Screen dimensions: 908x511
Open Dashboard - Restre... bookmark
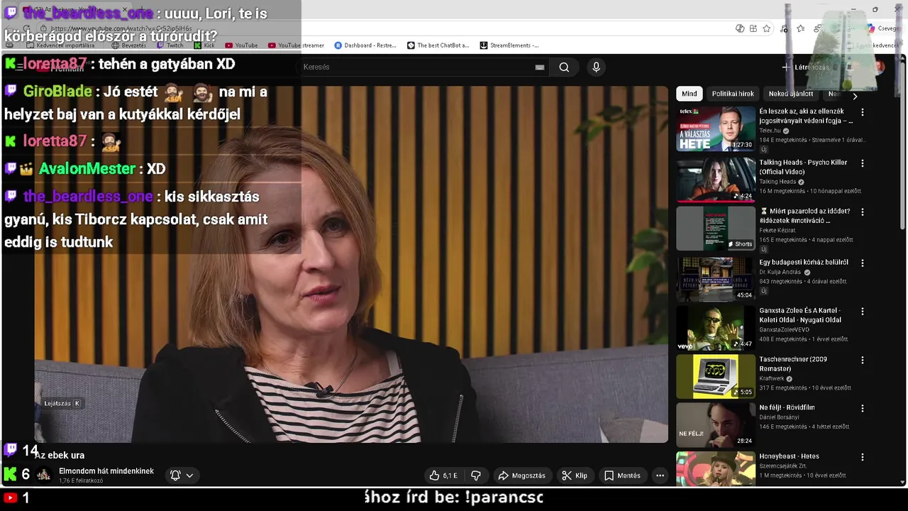click(x=365, y=45)
